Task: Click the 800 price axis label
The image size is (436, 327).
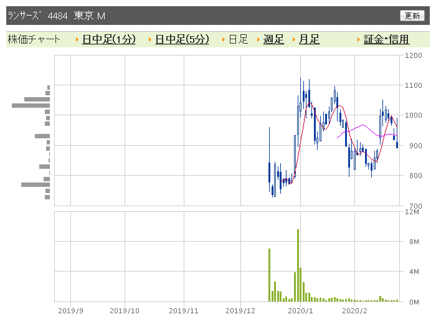Action: click(x=415, y=176)
